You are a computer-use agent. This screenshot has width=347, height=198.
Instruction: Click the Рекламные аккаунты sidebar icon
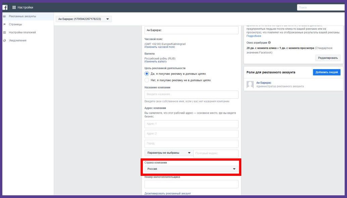point(4,16)
